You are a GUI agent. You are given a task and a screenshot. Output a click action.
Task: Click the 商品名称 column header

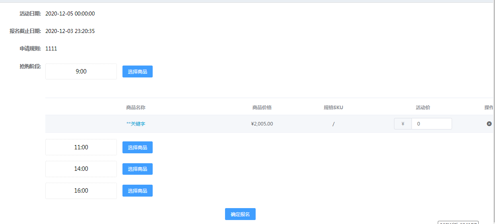[136, 108]
